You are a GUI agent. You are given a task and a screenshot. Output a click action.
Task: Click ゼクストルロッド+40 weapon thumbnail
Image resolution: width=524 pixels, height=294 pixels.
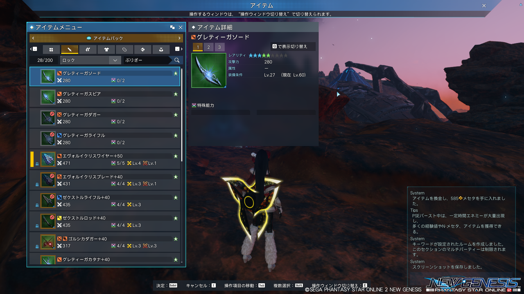[x=48, y=221]
